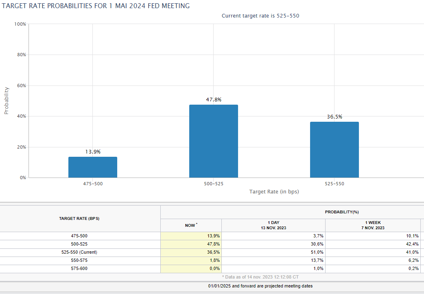Click the 1 WEEK 7 NOV. 2023 header

coord(373,225)
